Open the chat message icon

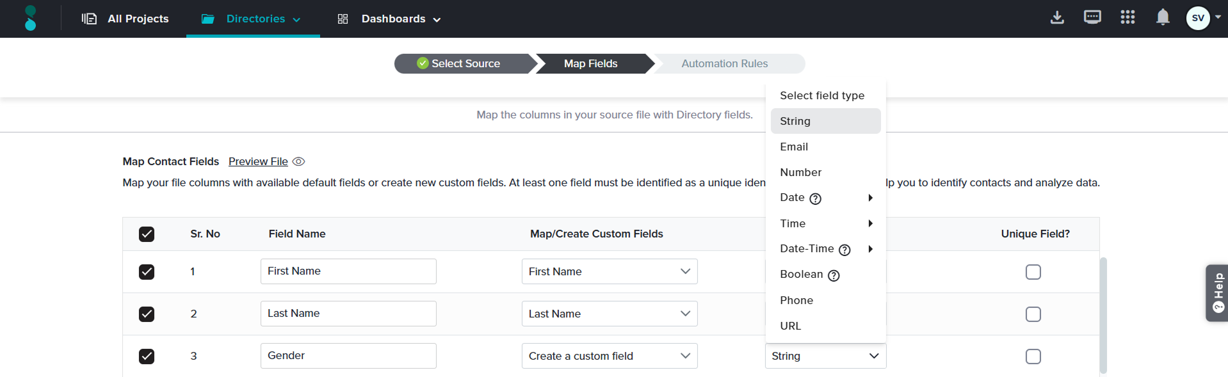pos(1092,17)
